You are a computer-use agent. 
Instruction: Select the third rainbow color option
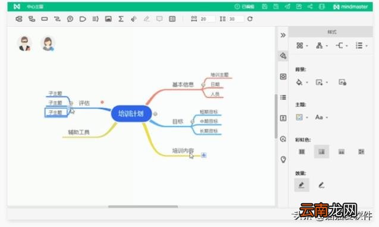(x=342, y=152)
